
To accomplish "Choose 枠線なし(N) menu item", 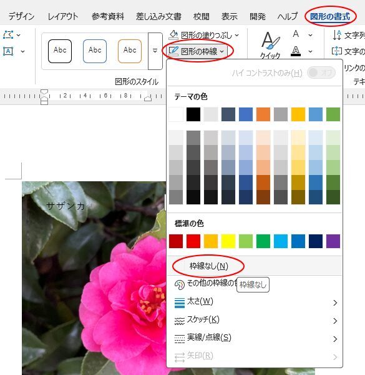I will tap(255, 266).
